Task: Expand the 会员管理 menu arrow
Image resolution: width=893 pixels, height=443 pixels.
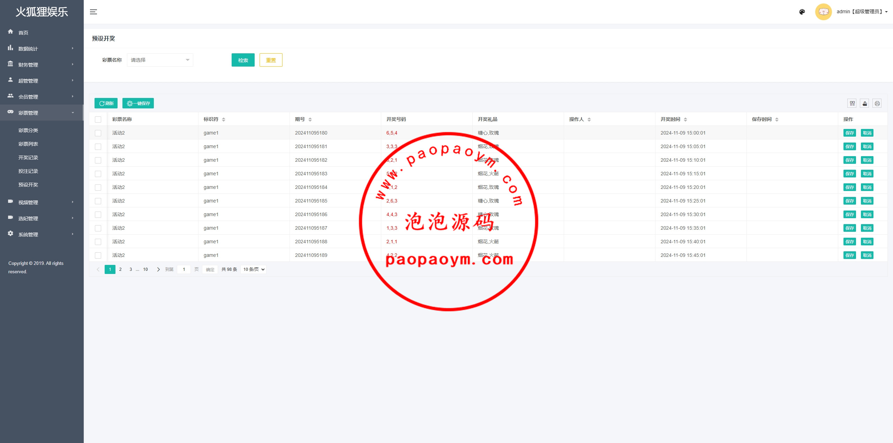Action: 73,97
